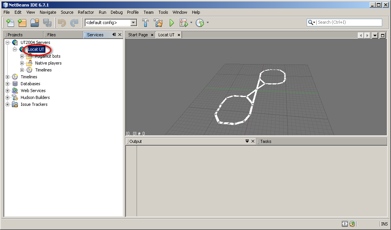Screen dimensions: 391x230
Task: Minimize the Services panel with slide icon
Action: 114,34
